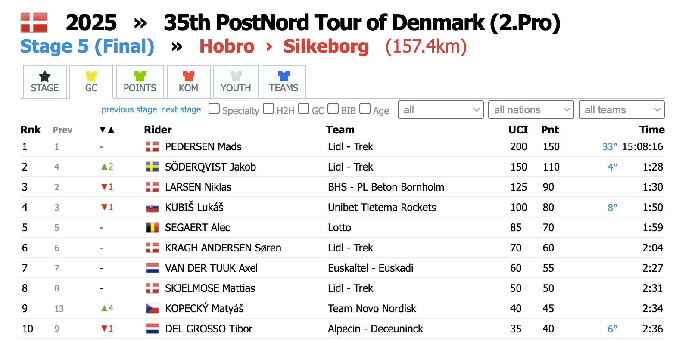Tick the H2H checkbox

tap(268, 109)
